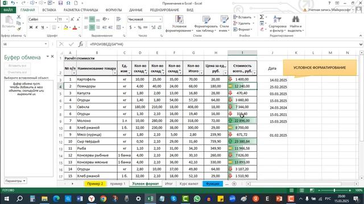This screenshot has width=364, height=204.
Task: Open Условное форматирование in ribbon
Action: 179,24
